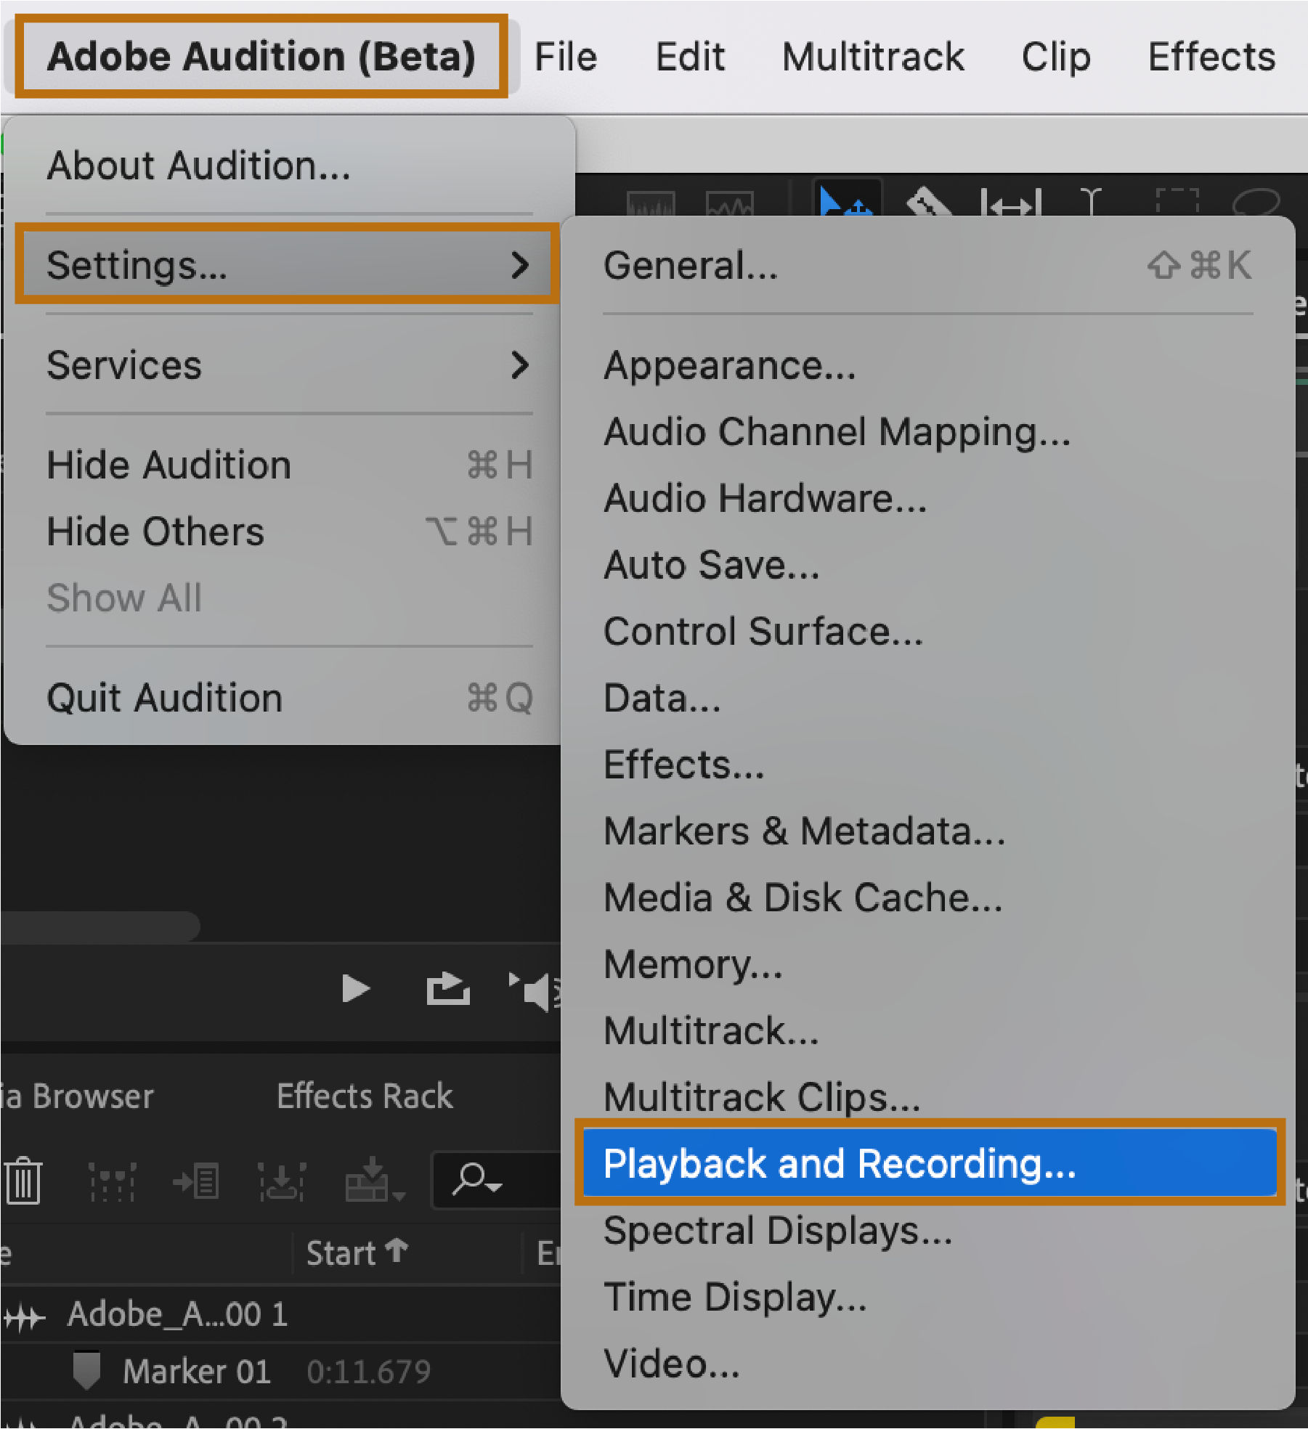Open the Multitrack menu in the menu bar
This screenshot has width=1308, height=1429.
click(873, 57)
